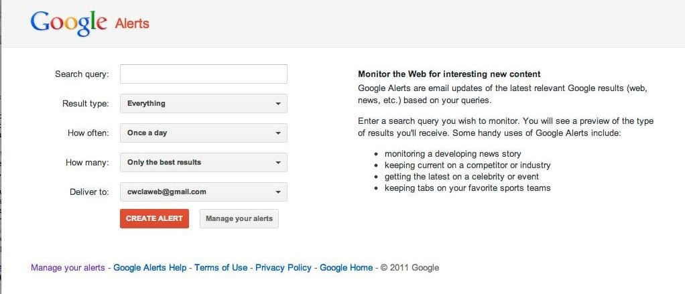Image resolution: width=685 pixels, height=294 pixels.
Task: Click the gray Manage your alerts button
Action: coord(239,218)
